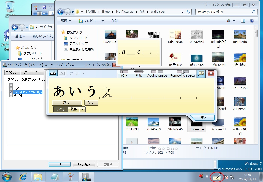Uncheck the Tablet PC 入力パネル checkbox

tap(11, 92)
